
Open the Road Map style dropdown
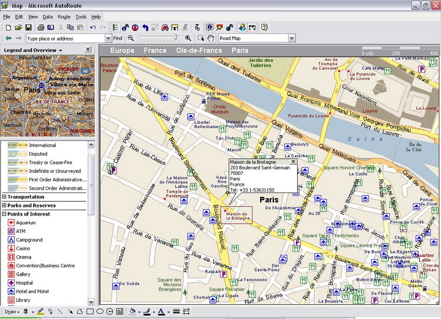292,38
